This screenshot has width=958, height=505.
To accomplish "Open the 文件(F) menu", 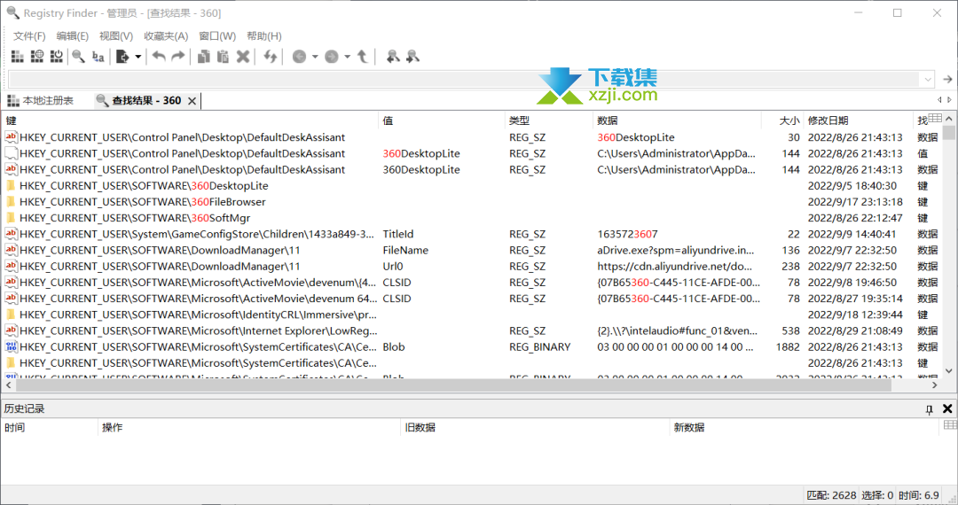I will 29,36.
